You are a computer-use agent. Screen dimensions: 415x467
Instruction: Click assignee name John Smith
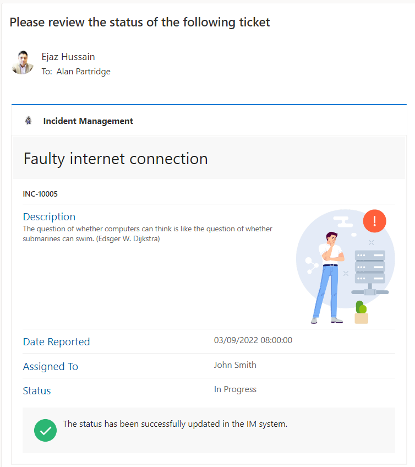coord(235,365)
